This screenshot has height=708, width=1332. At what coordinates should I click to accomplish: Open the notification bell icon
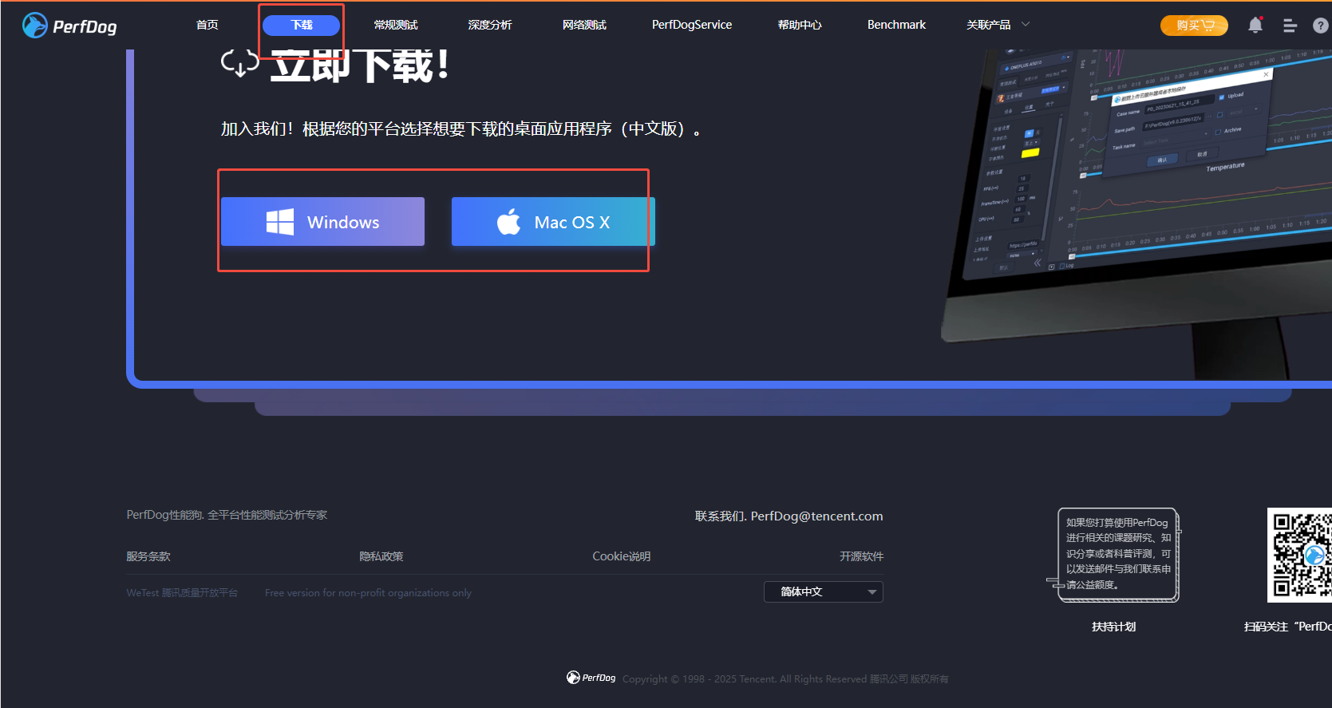[x=1255, y=25]
